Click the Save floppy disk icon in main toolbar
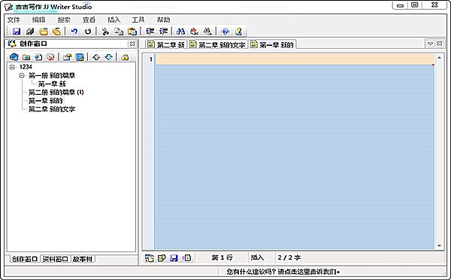451x280 pixels. coord(17,31)
